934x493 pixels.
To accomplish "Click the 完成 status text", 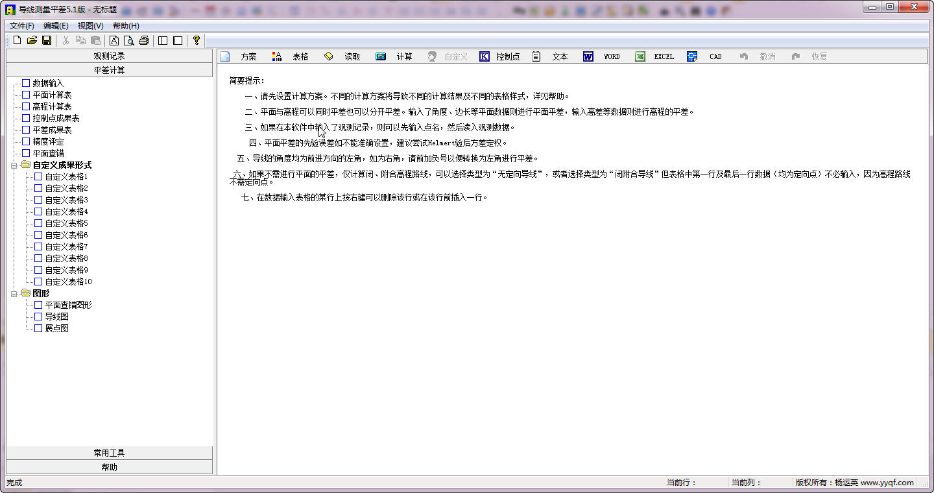I will point(14,483).
